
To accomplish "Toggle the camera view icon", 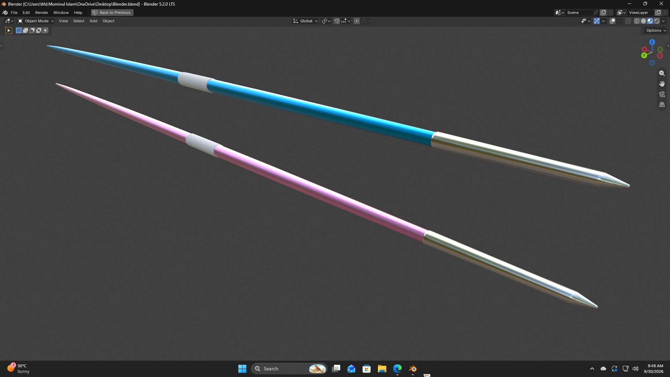I will pos(662,94).
